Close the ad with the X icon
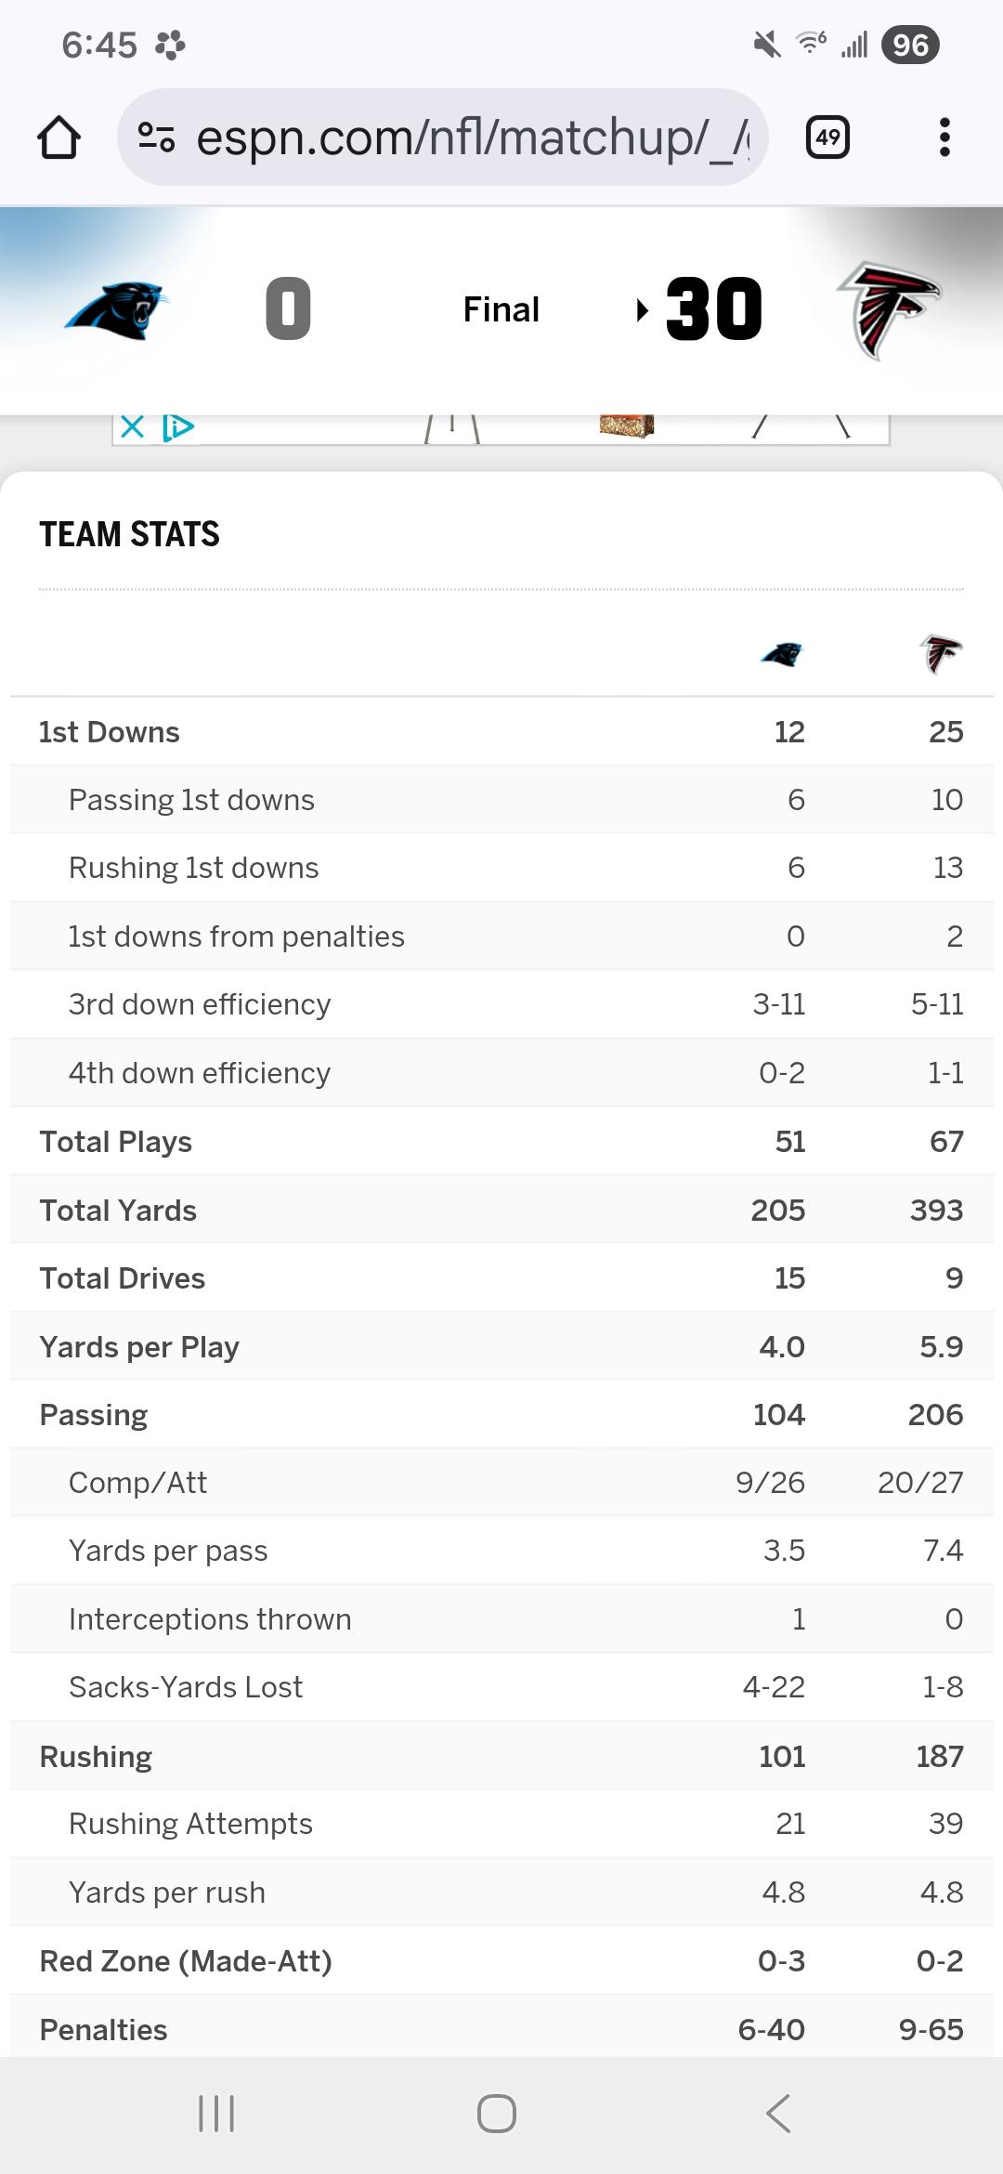 pyautogui.click(x=133, y=427)
